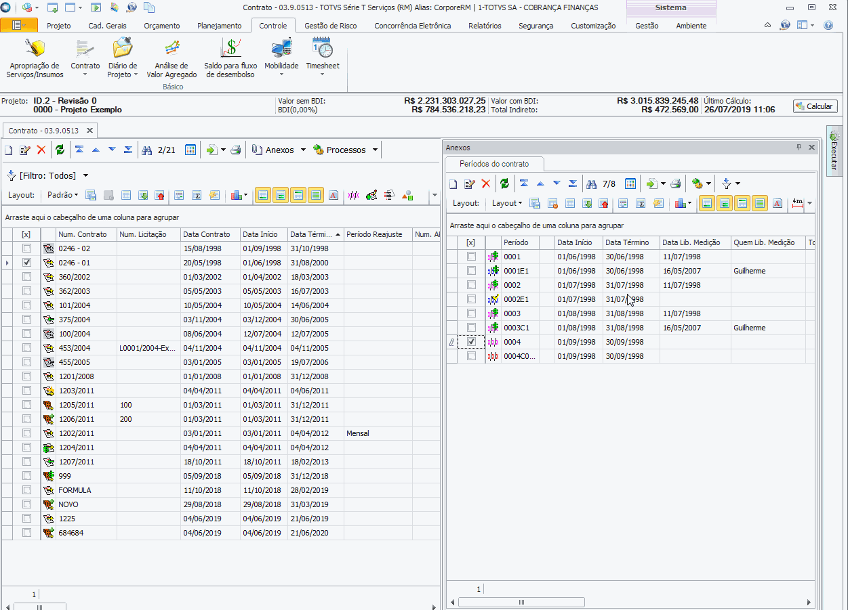Click the horizontal scrollbar in Anexos panel
Image resolution: width=848 pixels, height=610 pixels.
pos(521,603)
